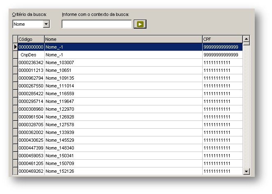This screenshot has height=194, width=272.
Task: Sort by the Nome column header
Action: (123, 39)
